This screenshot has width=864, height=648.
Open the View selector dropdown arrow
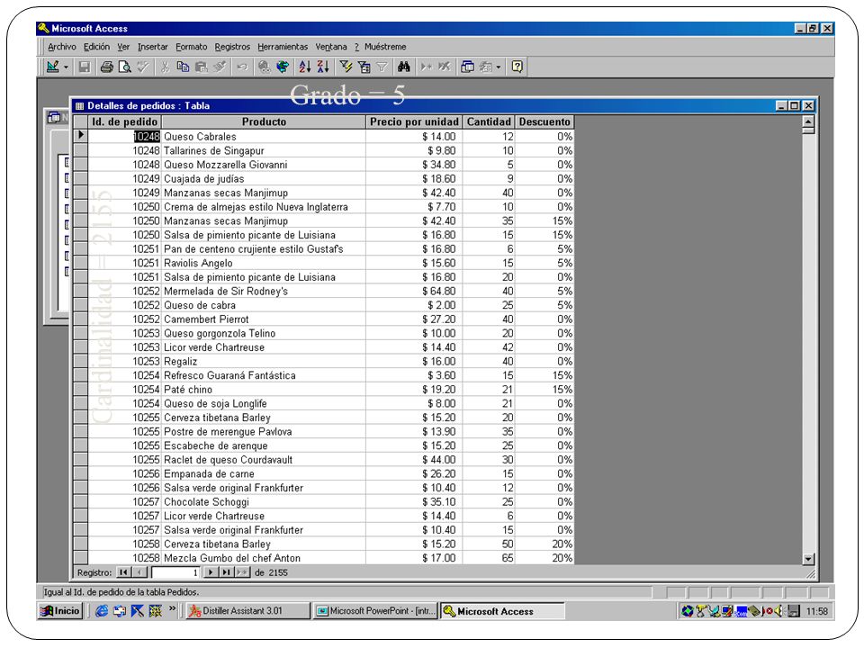click(66, 67)
